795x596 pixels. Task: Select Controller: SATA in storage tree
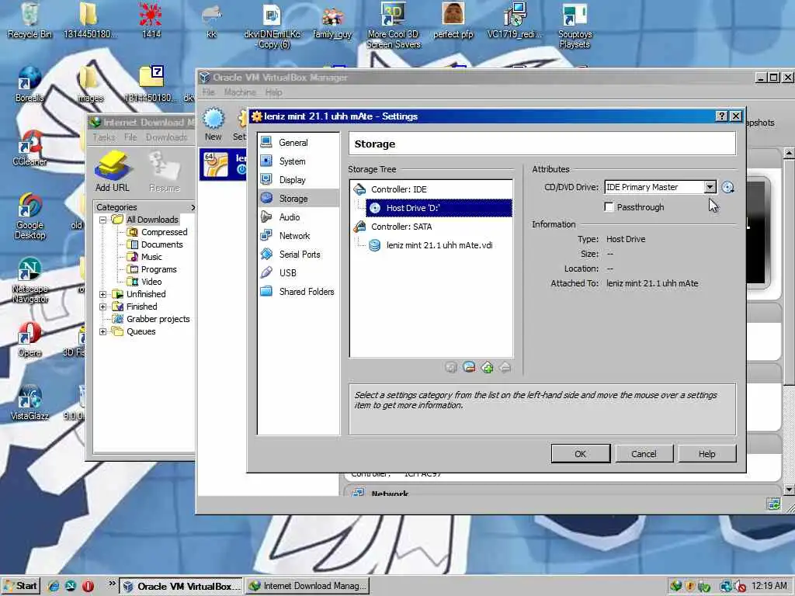tap(401, 227)
